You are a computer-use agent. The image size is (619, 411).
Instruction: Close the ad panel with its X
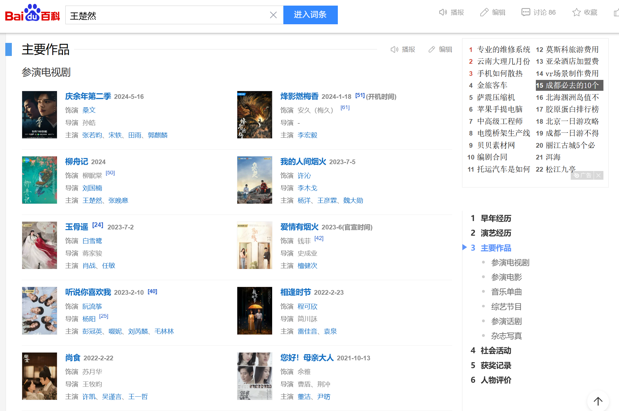[598, 175]
